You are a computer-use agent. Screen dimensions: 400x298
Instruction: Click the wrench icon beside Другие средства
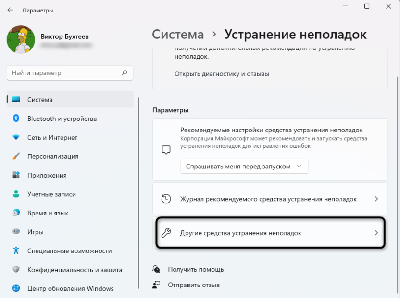166,232
